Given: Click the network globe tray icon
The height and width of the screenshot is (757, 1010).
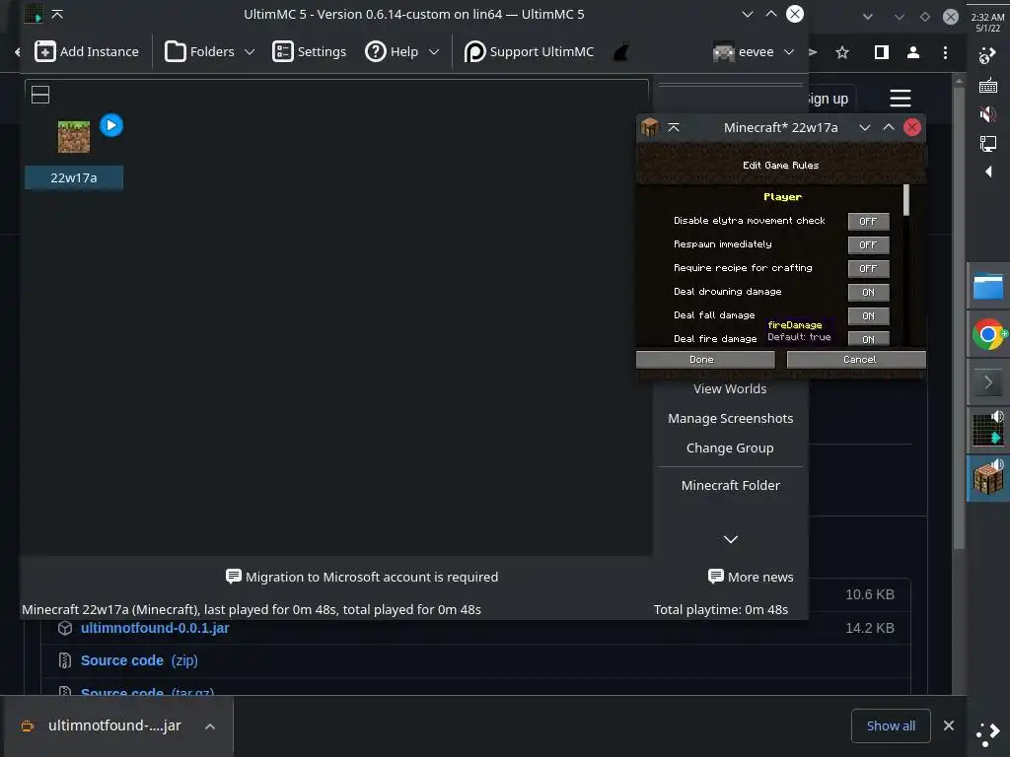Looking at the screenshot, I should [x=987, y=56].
